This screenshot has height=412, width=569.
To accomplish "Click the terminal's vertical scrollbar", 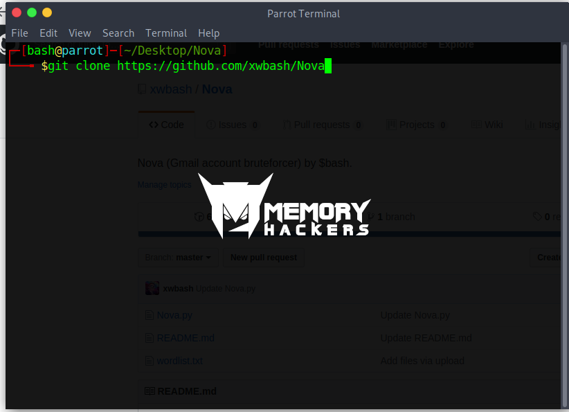I will [564, 225].
